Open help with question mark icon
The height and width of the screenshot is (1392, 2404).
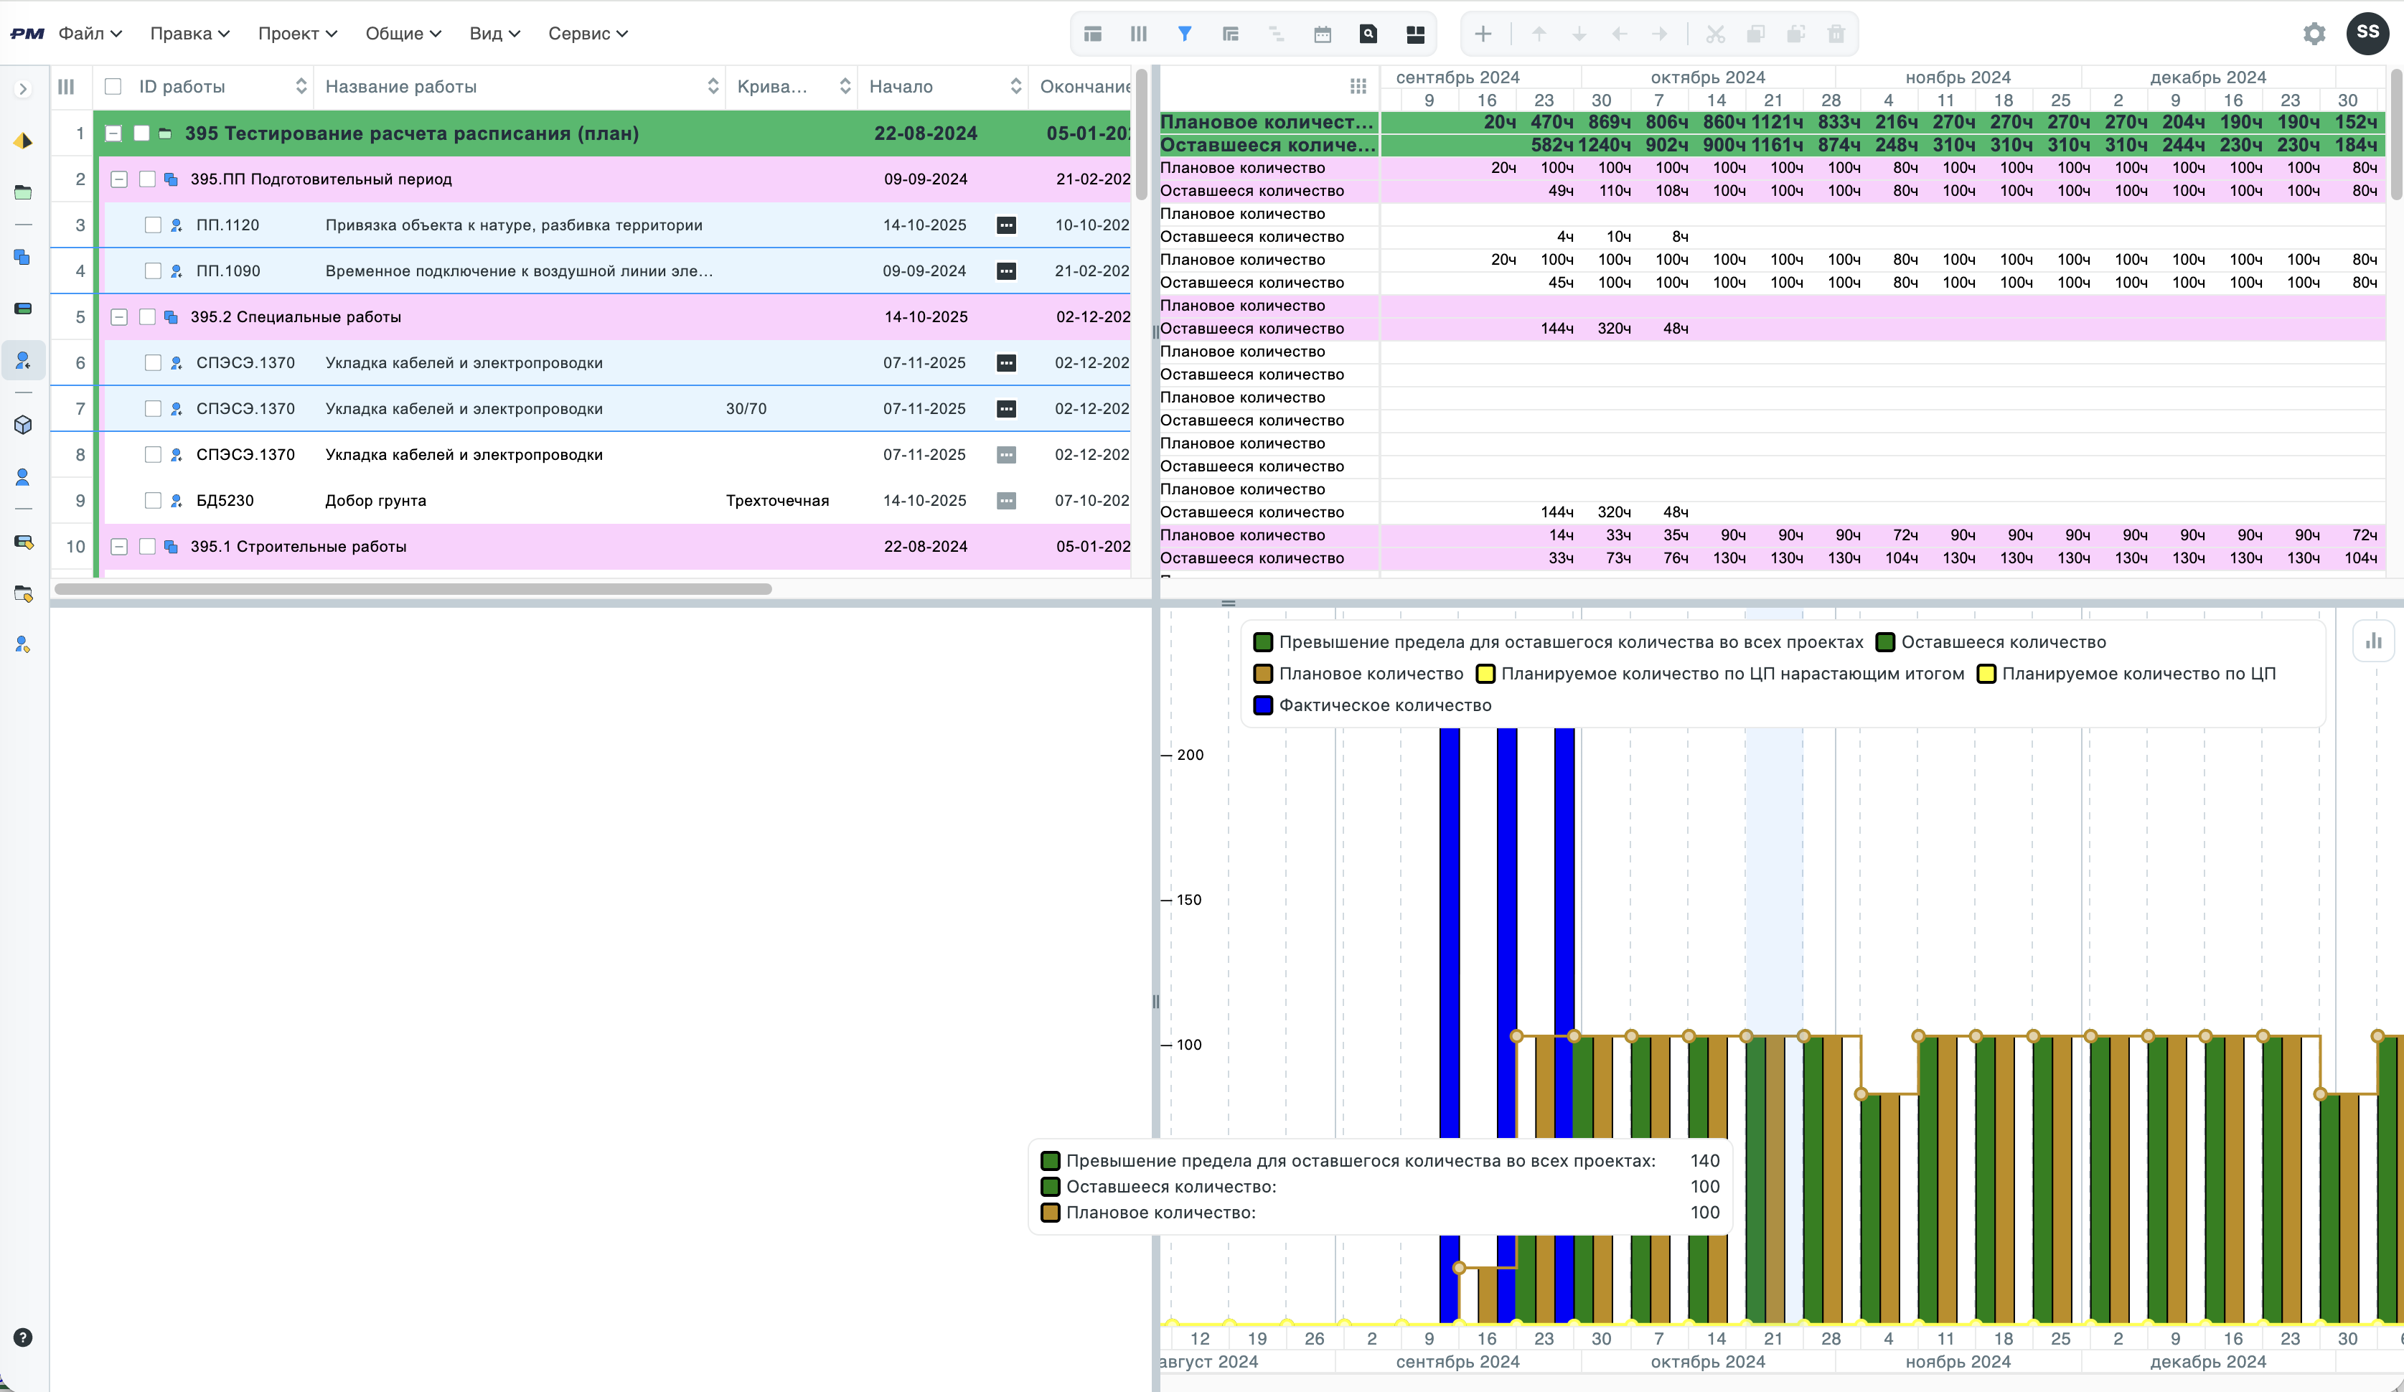23,1337
